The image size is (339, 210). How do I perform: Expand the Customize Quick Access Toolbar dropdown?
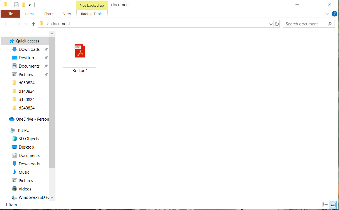point(30,5)
